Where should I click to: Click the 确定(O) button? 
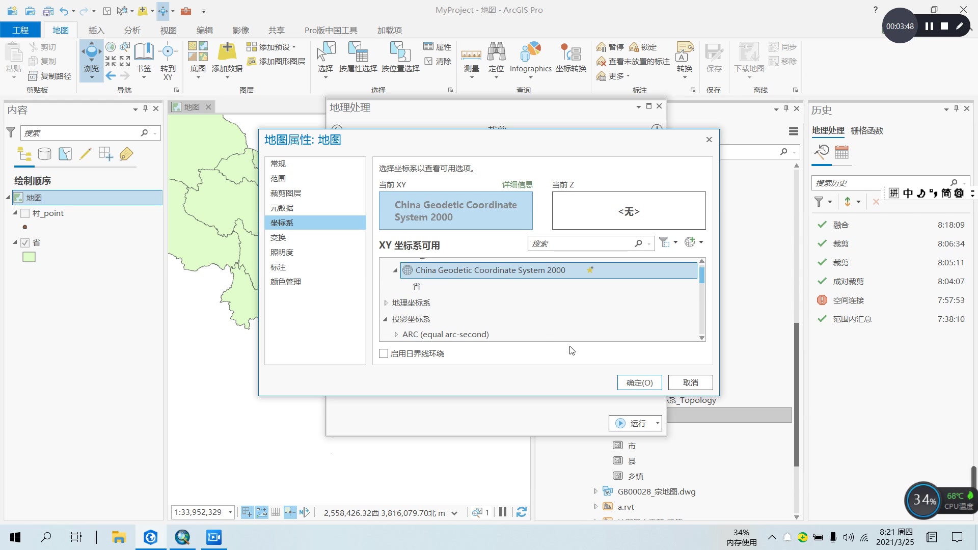click(x=639, y=382)
